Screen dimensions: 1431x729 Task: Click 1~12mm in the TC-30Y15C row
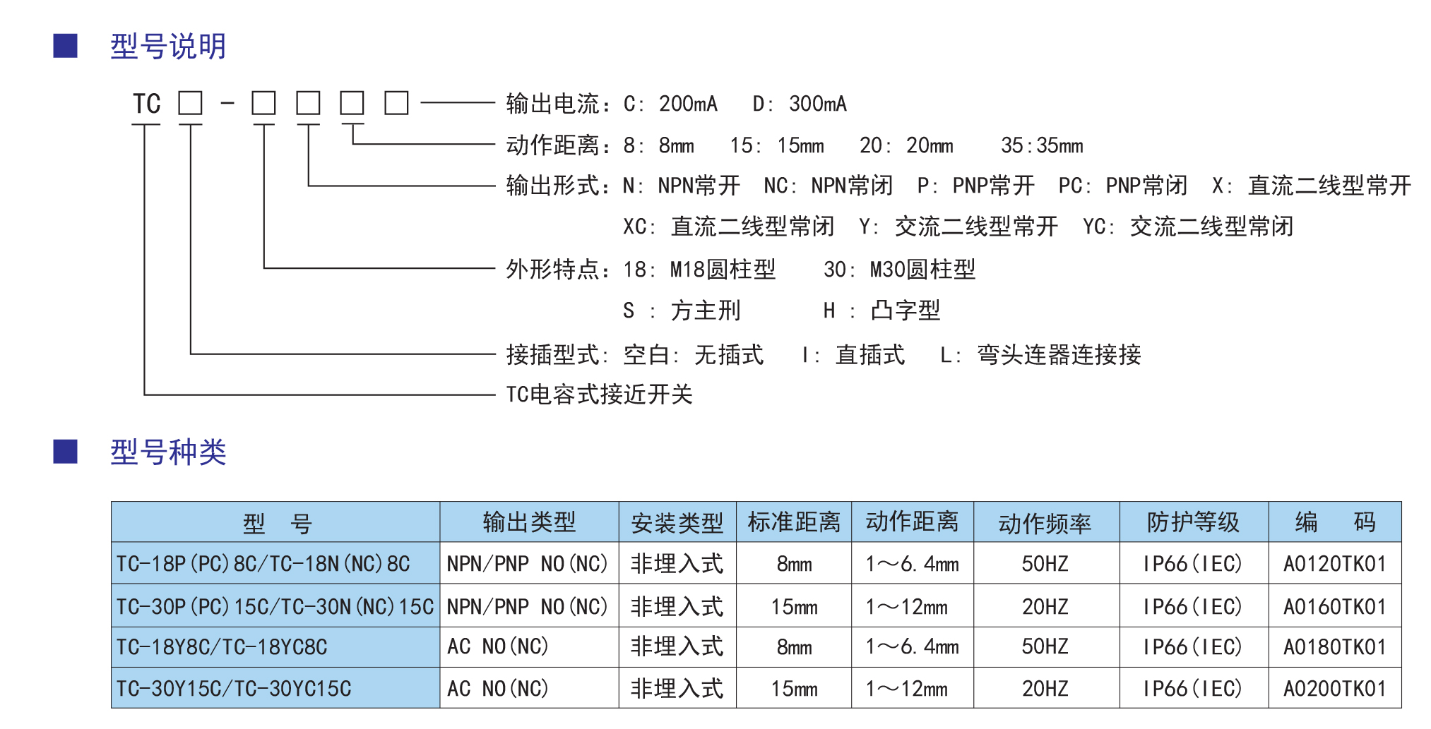click(907, 689)
